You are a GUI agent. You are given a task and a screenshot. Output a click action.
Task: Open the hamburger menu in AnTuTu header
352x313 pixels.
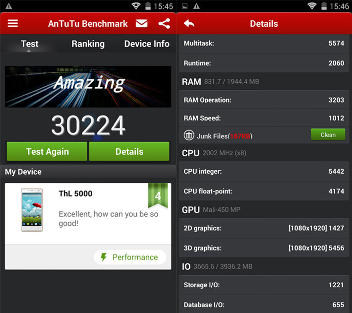coord(13,24)
